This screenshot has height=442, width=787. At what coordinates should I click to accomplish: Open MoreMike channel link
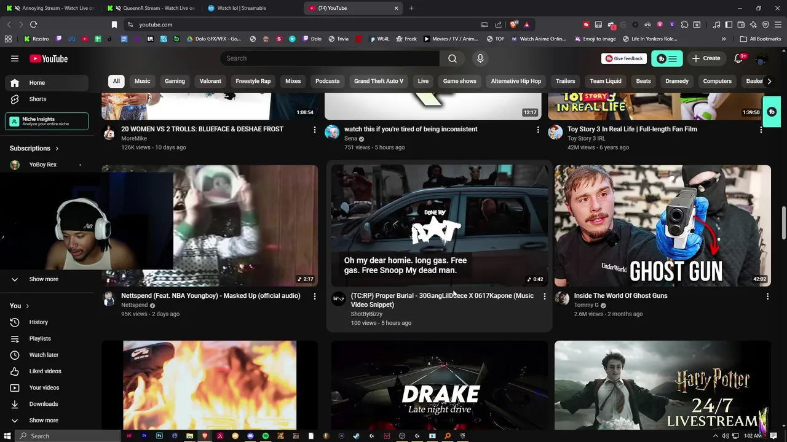[134, 138]
